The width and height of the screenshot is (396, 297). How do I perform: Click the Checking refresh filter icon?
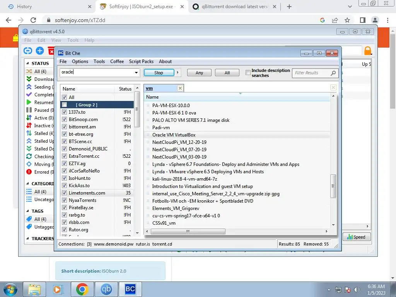click(x=29, y=156)
